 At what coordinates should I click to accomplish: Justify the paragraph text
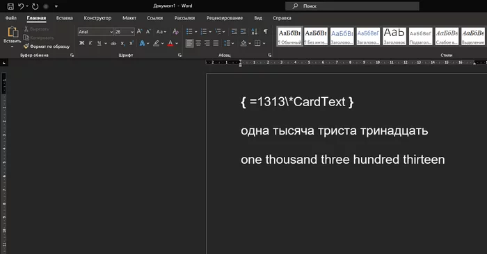pyautogui.click(x=216, y=43)
